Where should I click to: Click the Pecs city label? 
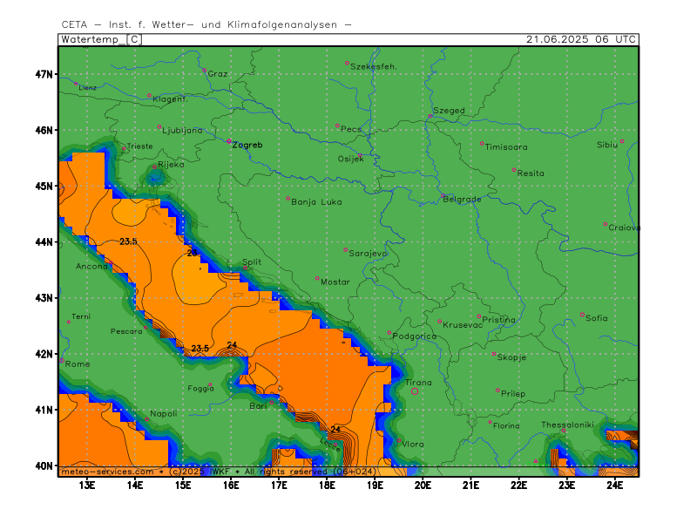[351, 129]
